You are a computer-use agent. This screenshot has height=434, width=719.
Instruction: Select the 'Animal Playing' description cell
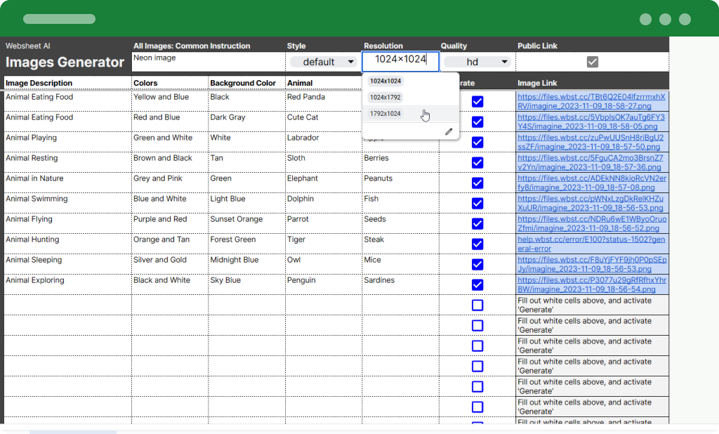click(68, 142)
